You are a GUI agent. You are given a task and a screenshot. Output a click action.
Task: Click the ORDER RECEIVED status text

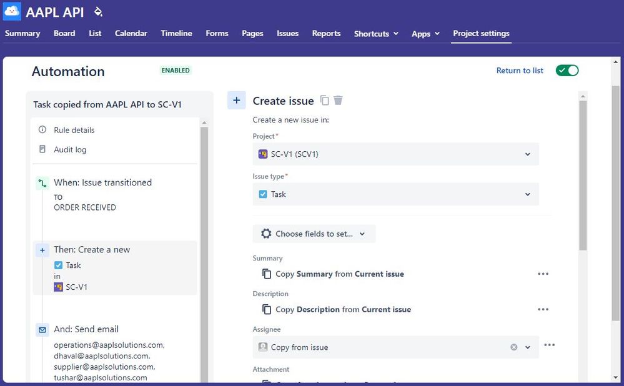click(x=85, y=207)
